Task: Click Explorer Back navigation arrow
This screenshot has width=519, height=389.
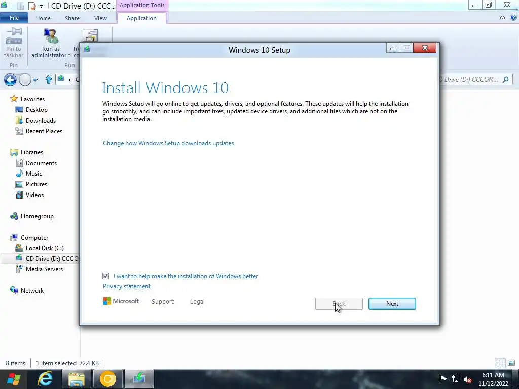Action: click(x=10, y=80)
